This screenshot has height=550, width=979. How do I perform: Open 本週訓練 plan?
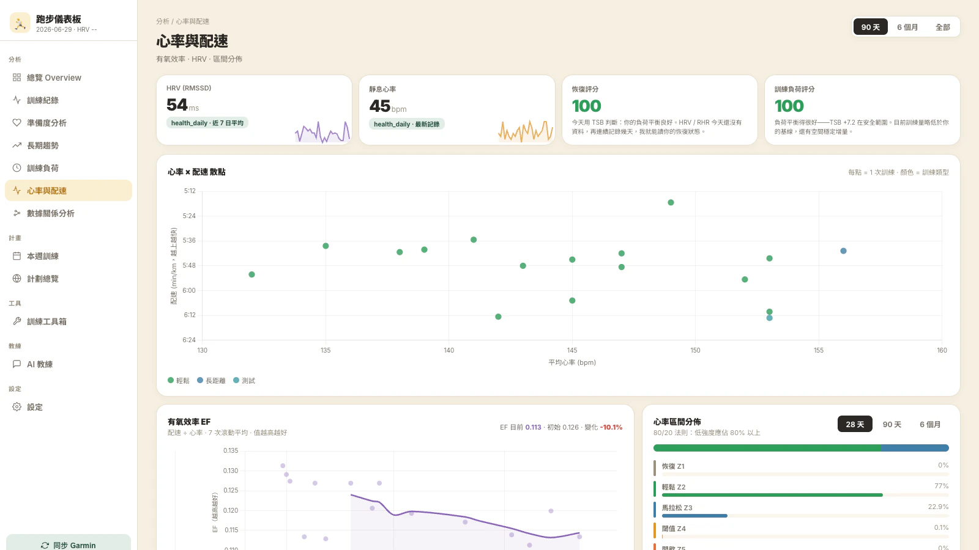[x=69, y=256]
